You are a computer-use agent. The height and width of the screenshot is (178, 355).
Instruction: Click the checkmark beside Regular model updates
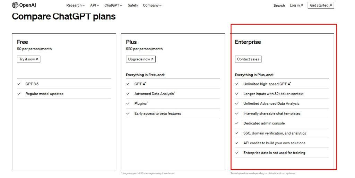19,94
